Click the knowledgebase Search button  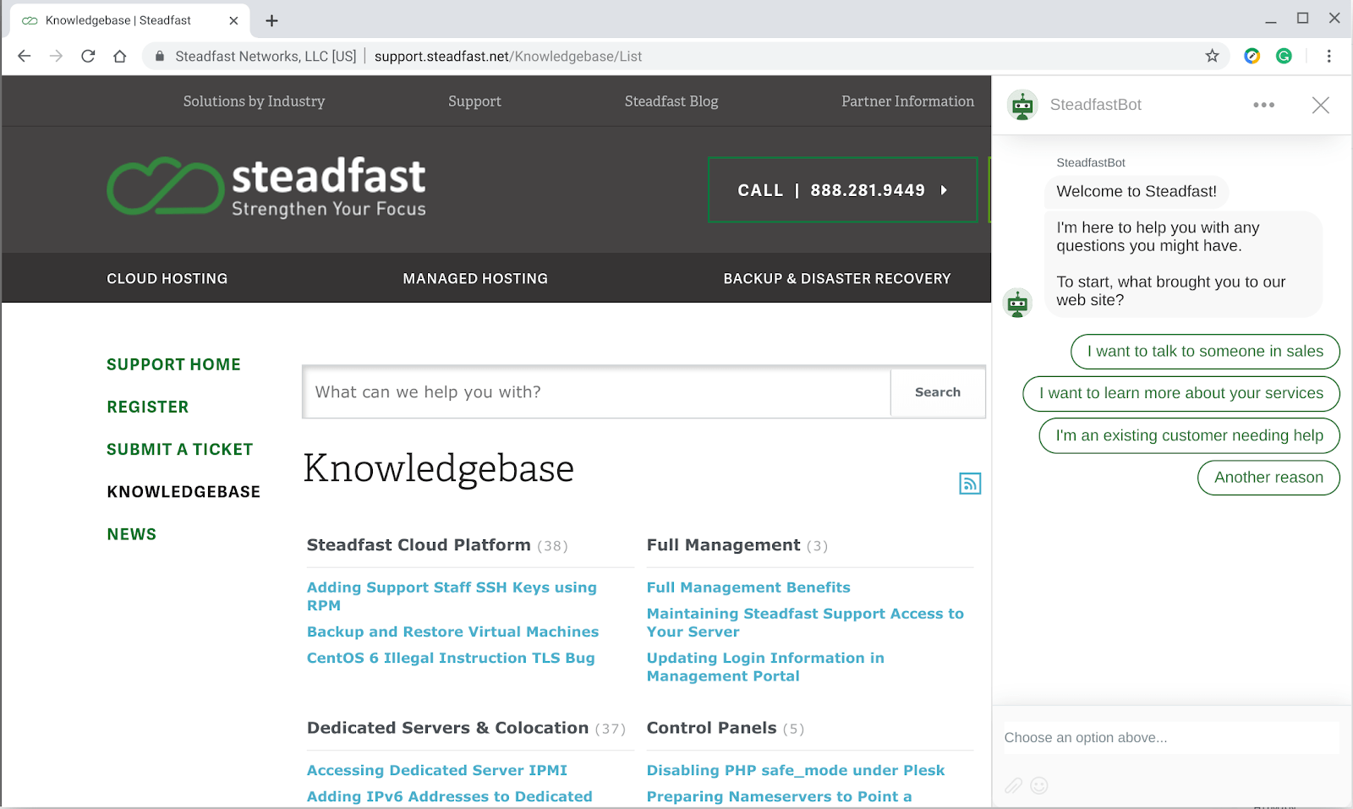click(938, 392)
